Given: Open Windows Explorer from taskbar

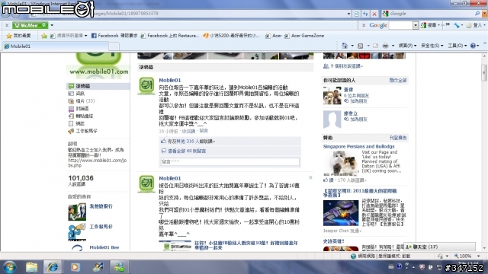Looking at the screenshot, I should (x=32, y=267).
